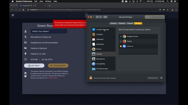This screenshot has height=105, width=188.
Task: Select Calendars in the privacy list
Action: (103, 39)
